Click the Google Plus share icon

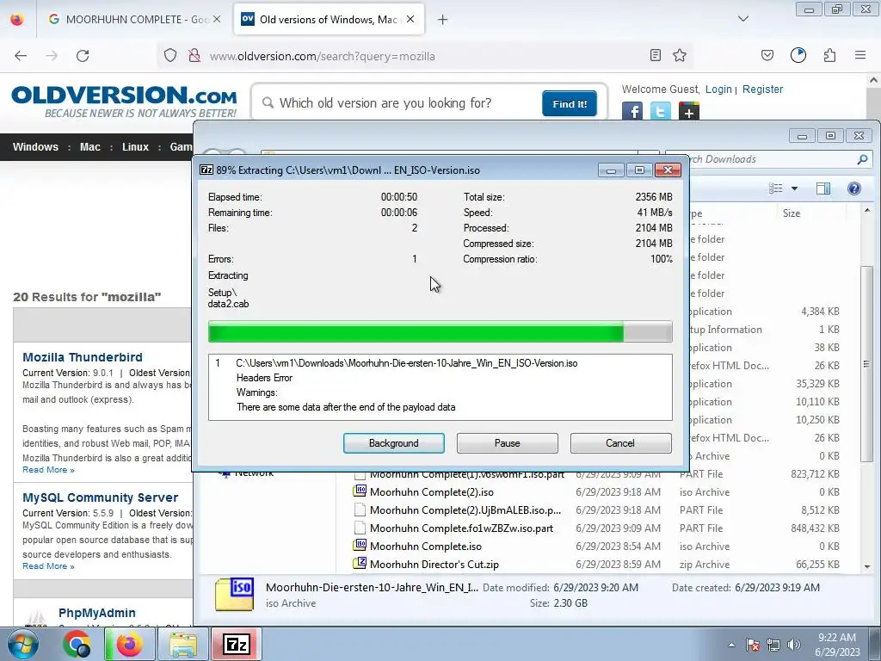click(689, 111)
